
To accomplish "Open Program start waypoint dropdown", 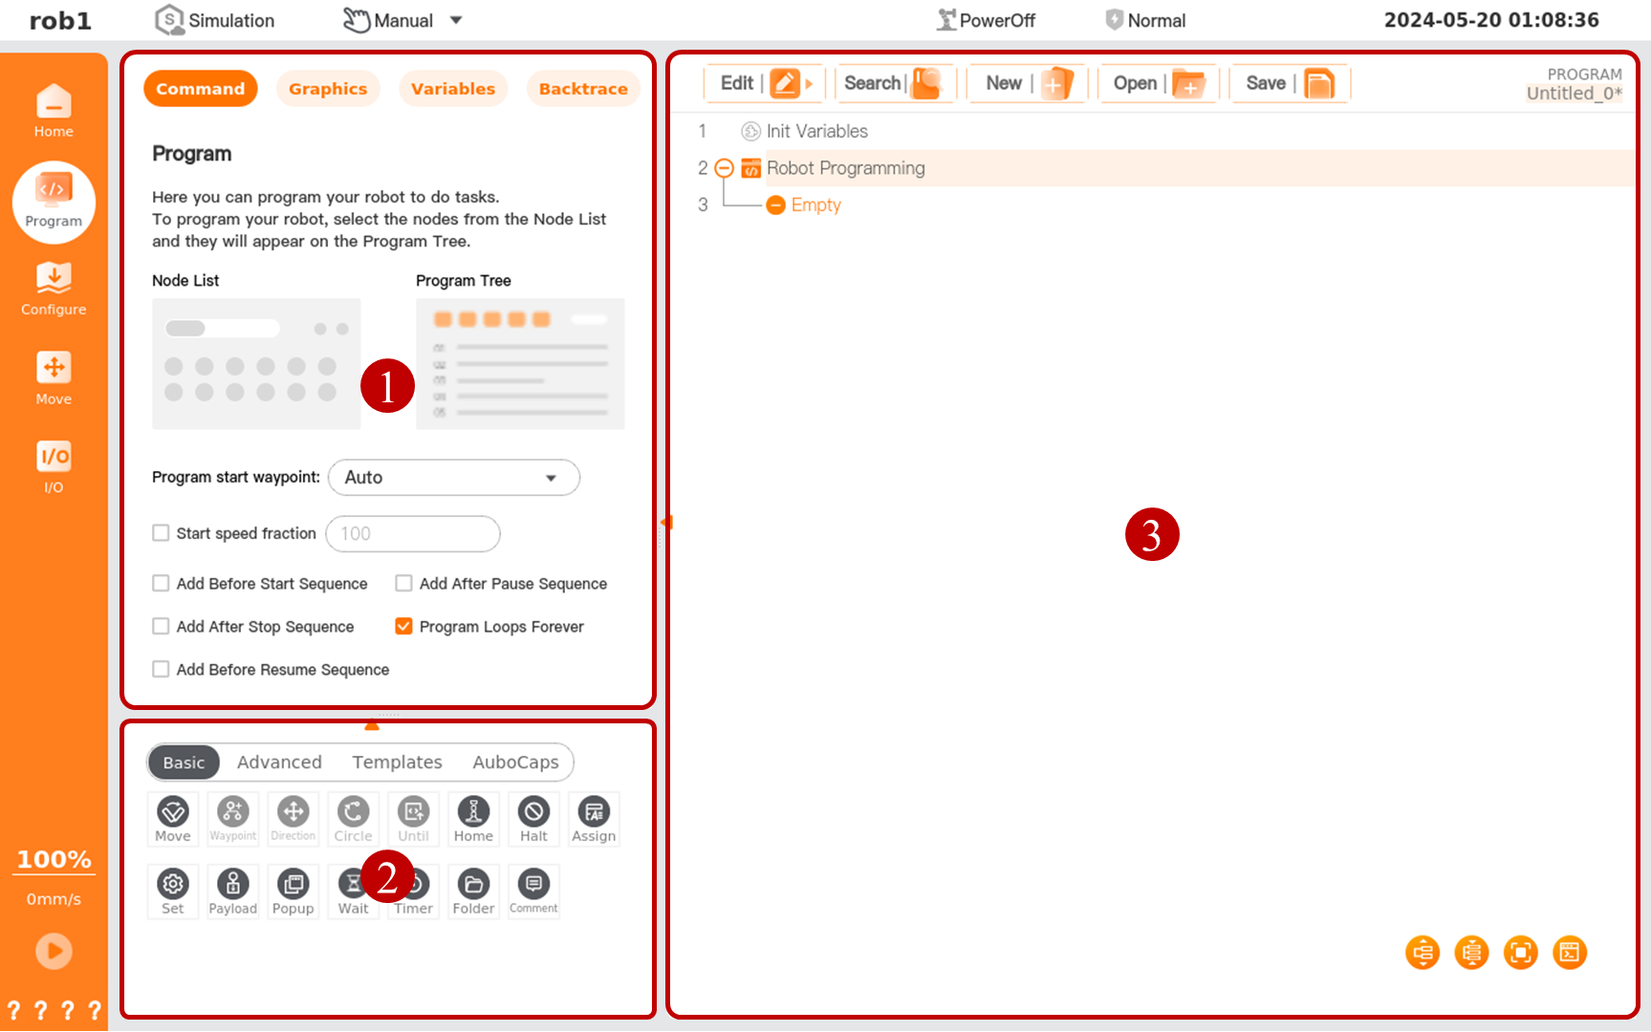I will click(453, 478).
